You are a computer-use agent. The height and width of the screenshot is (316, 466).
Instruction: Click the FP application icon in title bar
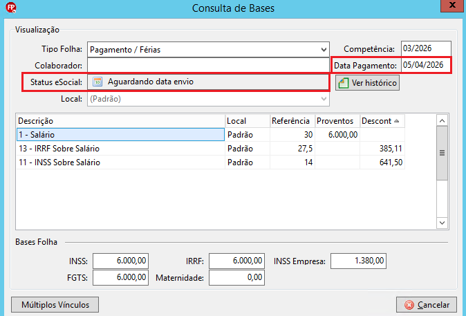tap(11, 8)
